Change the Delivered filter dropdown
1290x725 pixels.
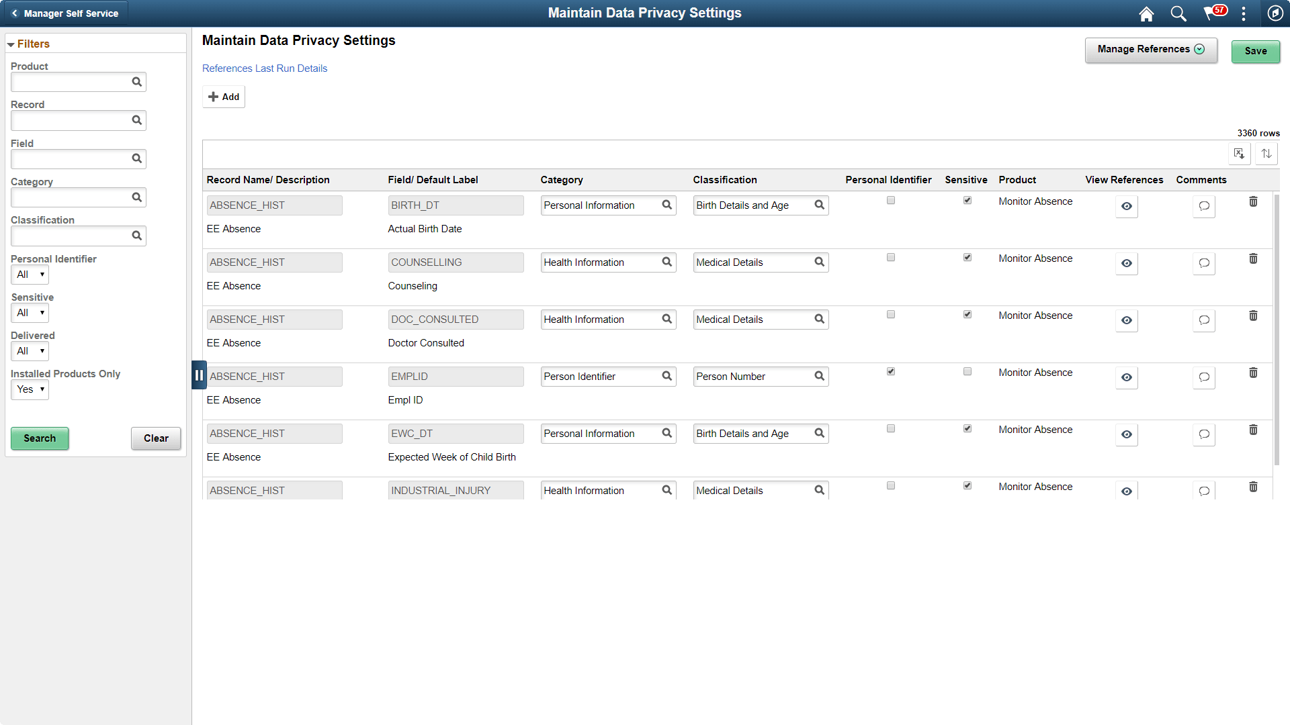point(30,351)
